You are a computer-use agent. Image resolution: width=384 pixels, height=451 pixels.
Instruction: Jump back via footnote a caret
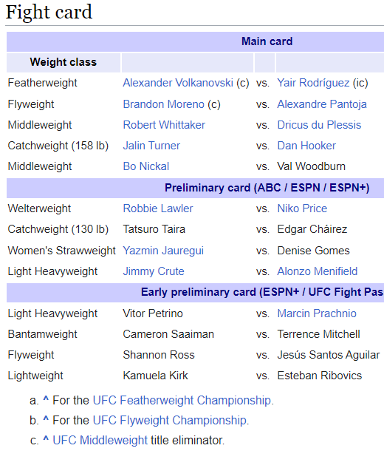coord(46,399)
